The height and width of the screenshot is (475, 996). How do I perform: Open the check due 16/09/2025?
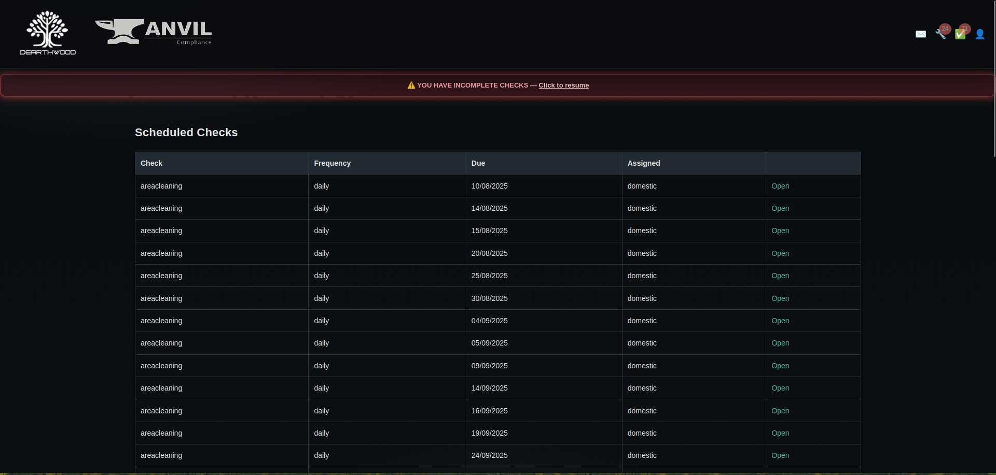tap(780, 411)
